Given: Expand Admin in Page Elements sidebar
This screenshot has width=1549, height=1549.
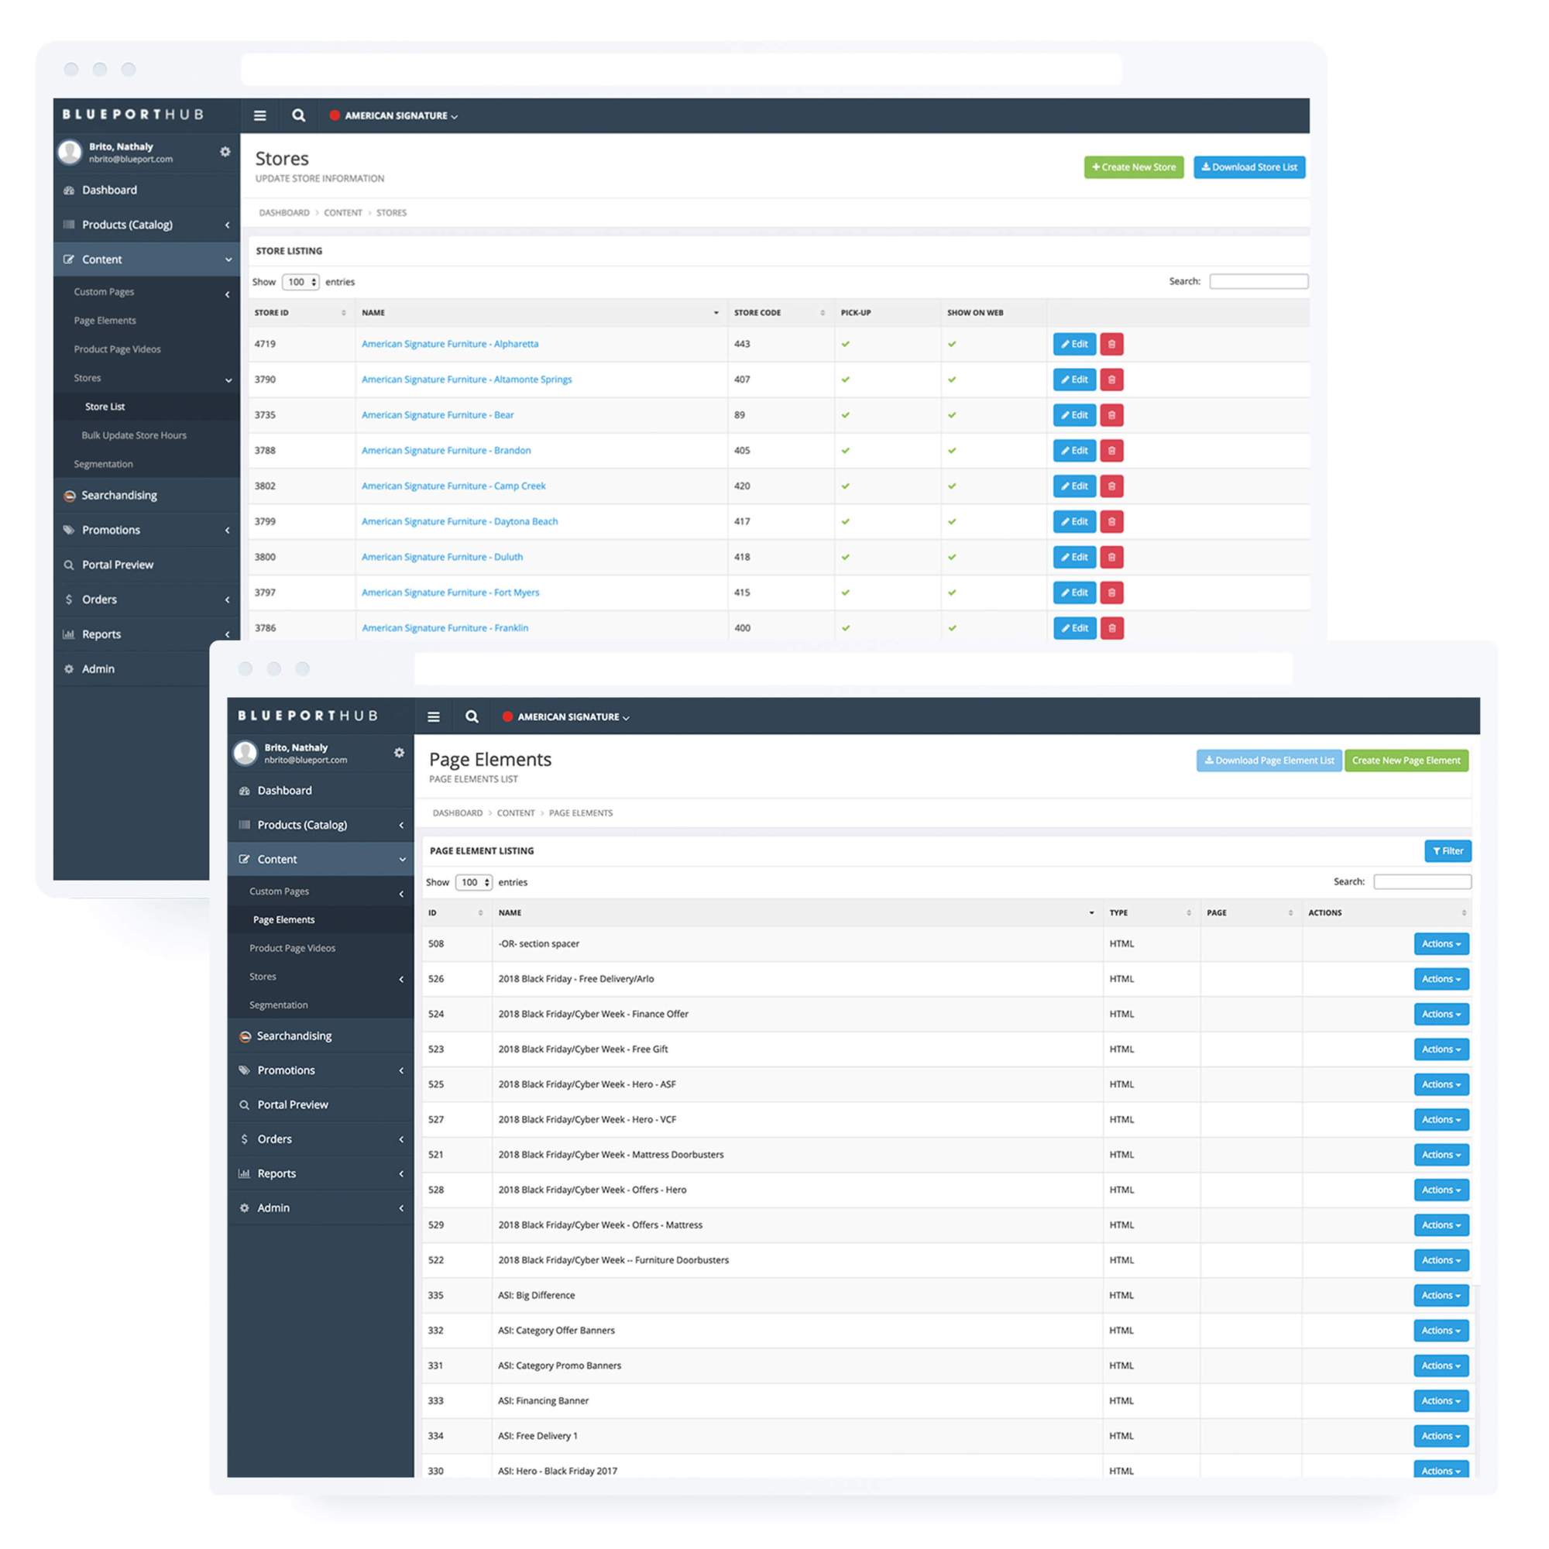Looking at the screenshot, I should coord(321,1207).
